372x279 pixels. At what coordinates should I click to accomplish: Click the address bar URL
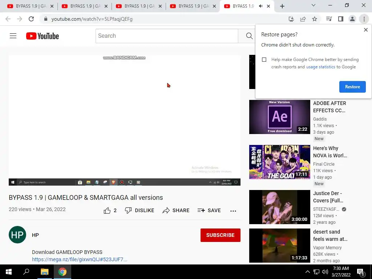tap(92, 19)
